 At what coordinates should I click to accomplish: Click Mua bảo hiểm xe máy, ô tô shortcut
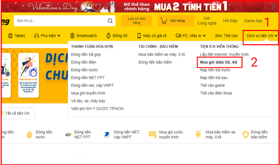click(x=215, y=135)
